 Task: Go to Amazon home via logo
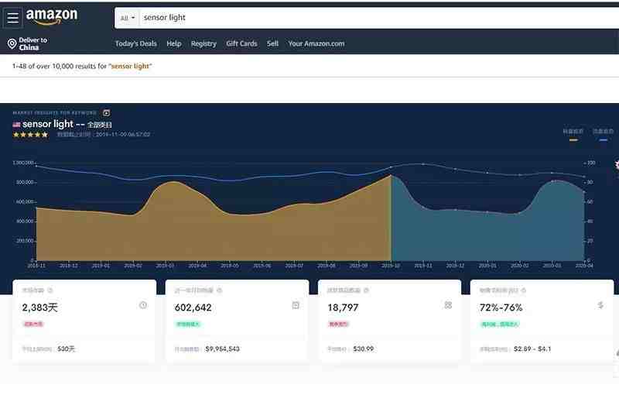[x=52, y=16]
